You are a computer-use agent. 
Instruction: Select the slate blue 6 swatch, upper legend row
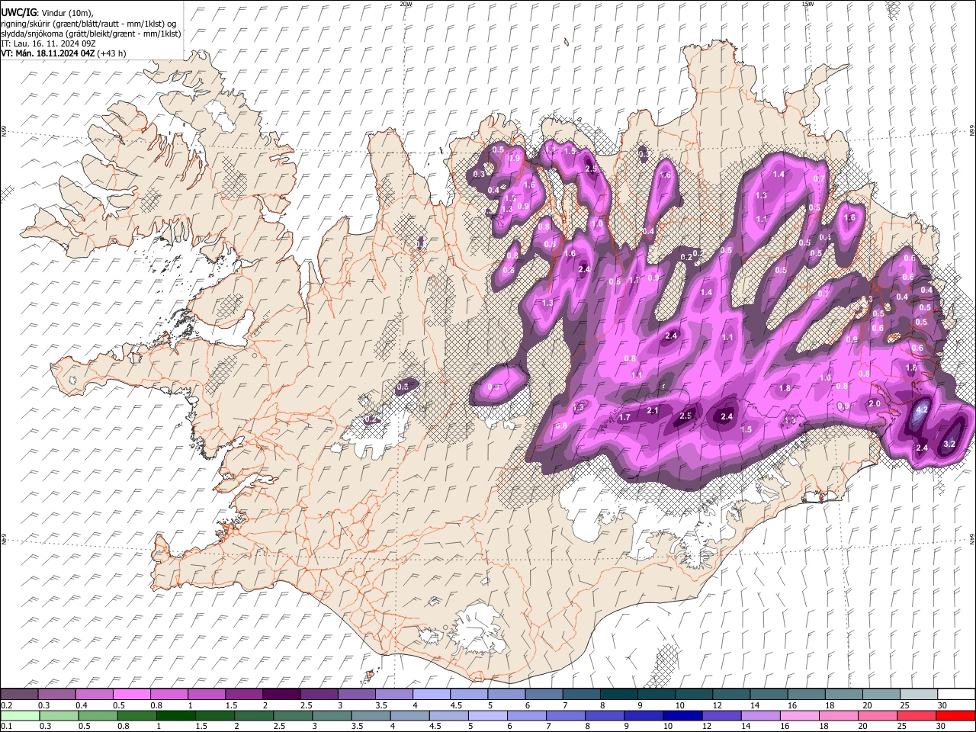[x=544, y=694]
